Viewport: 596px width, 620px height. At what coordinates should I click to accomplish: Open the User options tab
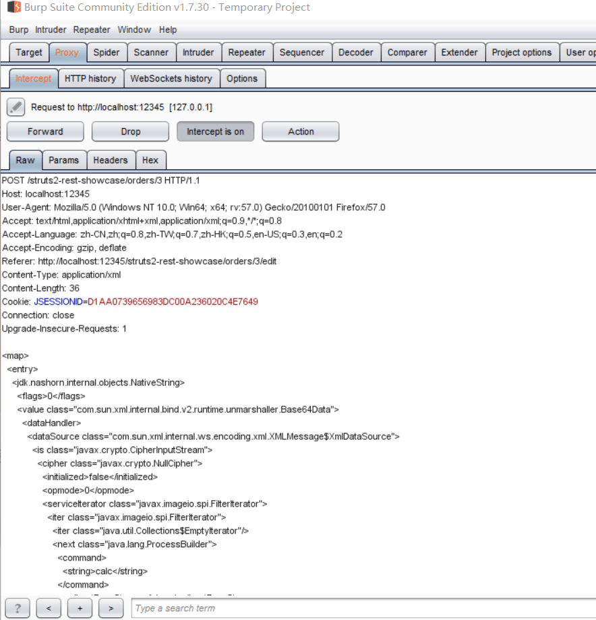579,53
